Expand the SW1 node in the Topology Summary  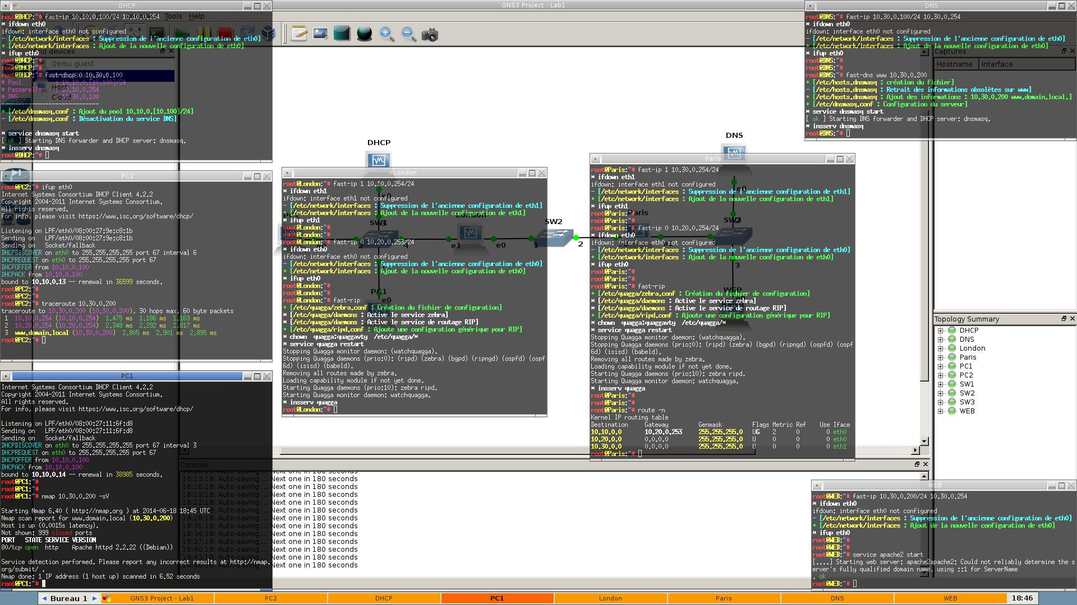point(941,384)
